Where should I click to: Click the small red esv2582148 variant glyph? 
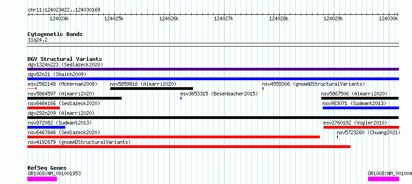coord(32,89)
